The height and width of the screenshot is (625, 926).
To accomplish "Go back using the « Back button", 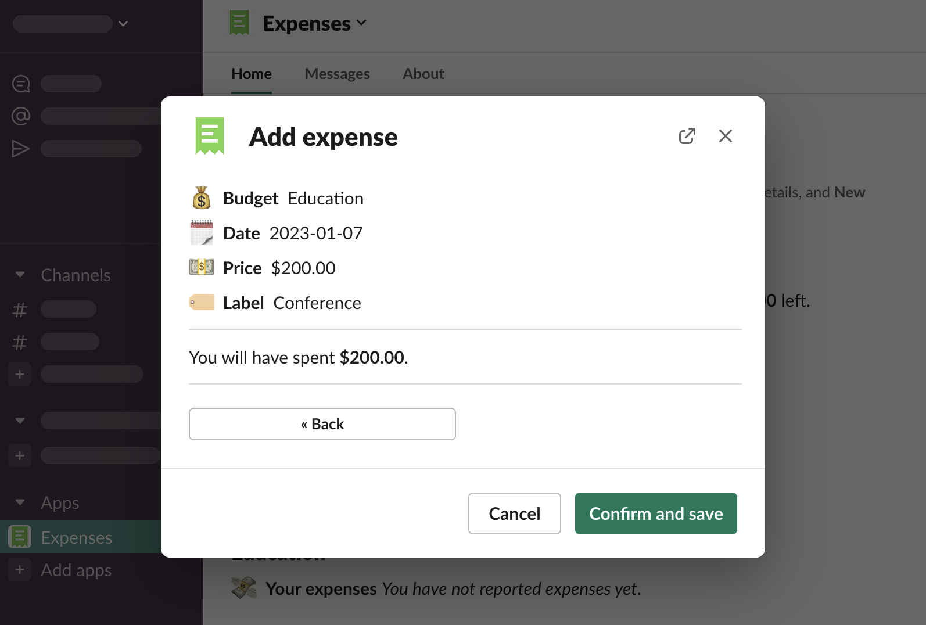I will click(x=322, y=424).
